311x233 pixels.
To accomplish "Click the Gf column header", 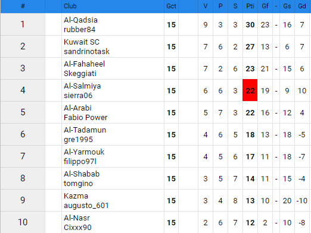I will (265, 6).
